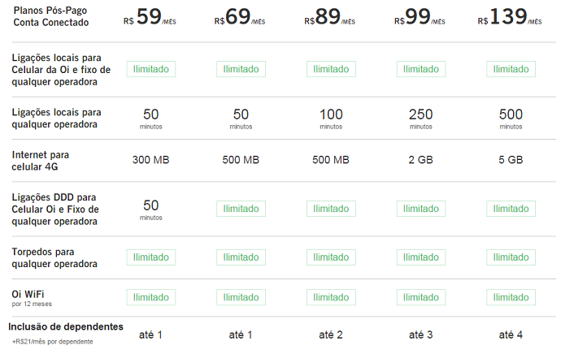The image size is (561, 354).
Task: Choose the R$ 89/mês plan price
Action: 331,18
